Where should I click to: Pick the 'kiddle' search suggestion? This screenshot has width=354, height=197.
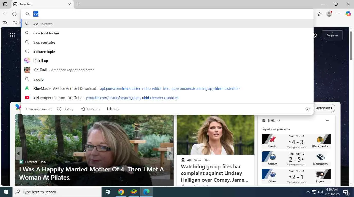tap(167, 79)
